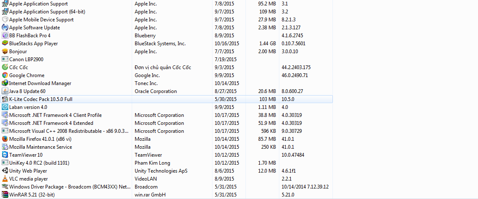Click the BlueStacks App Player icon
The height and width of the screenshot is (199, 478).
click(5, 44)
